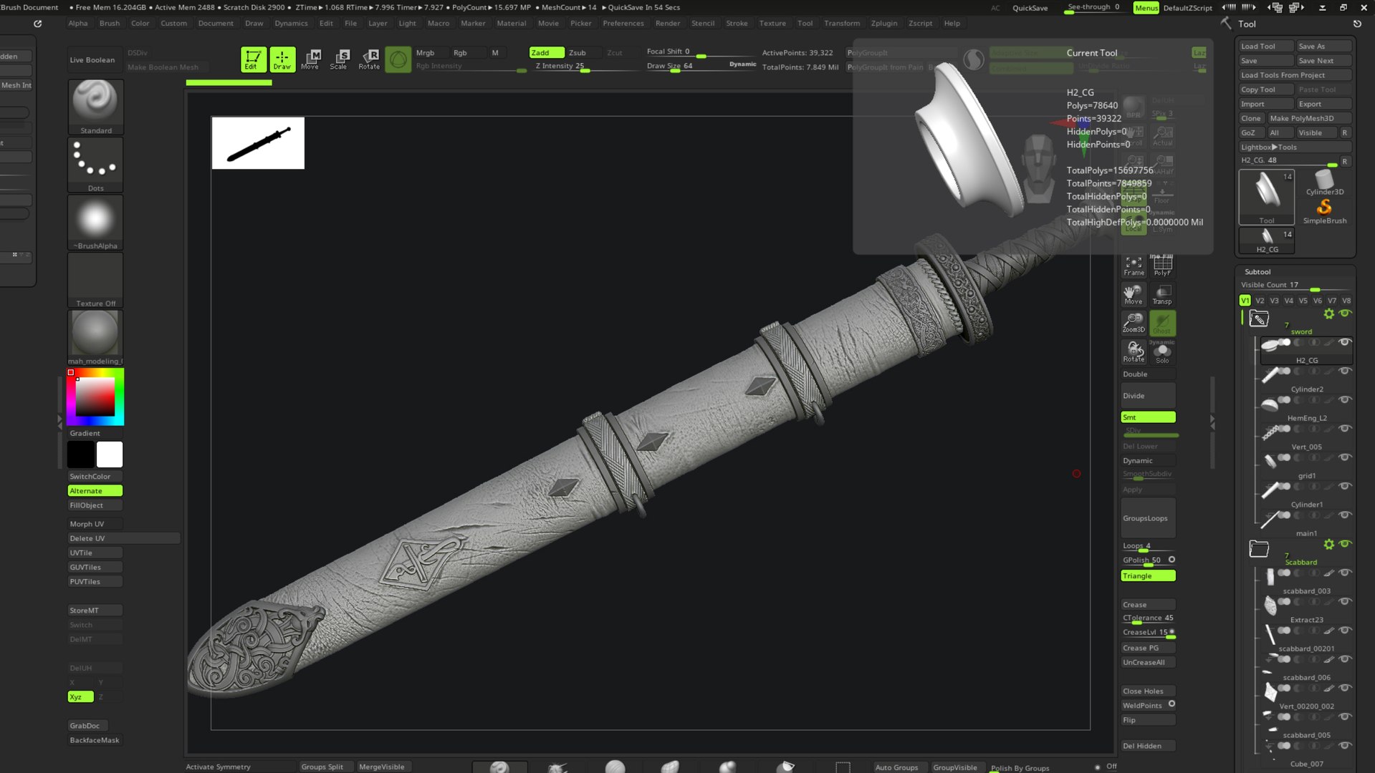Viewport: 1375px width, 773px height.
Task: Hide the HemEng_L2 subtool
Action: tap(1345, 399)
